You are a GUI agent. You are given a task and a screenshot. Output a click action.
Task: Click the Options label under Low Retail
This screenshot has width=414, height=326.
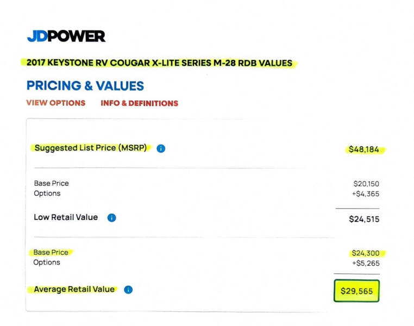tap(47, 193)
